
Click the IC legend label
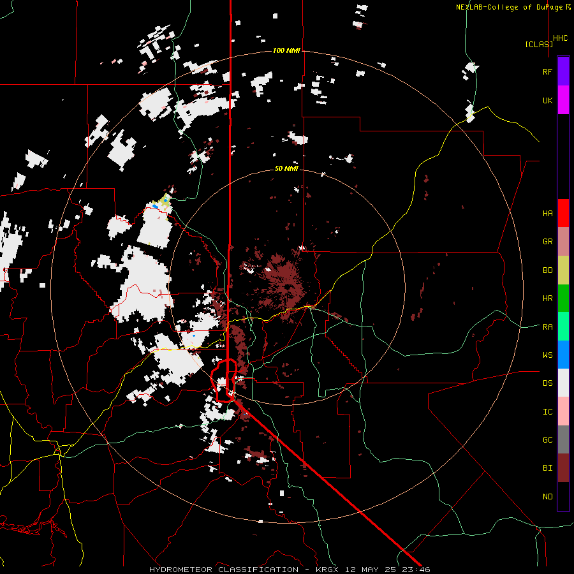pos(547,412)
